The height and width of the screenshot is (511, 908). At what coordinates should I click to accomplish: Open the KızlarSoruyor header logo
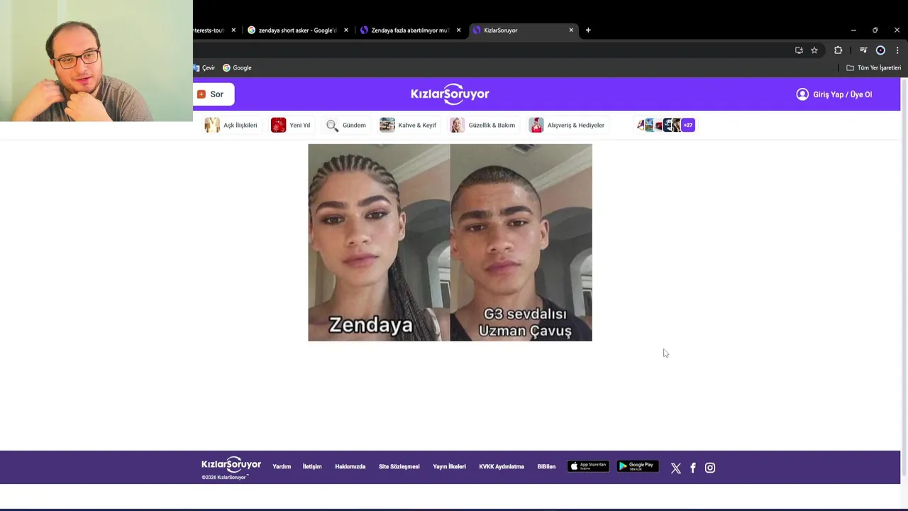pos(450,94)
